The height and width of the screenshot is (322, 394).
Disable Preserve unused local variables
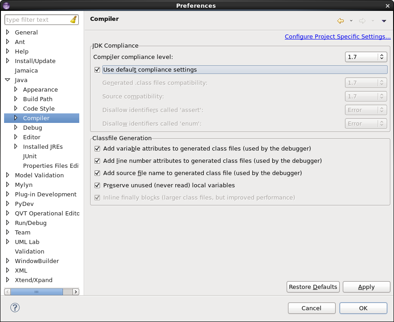[x=97, y=185]
